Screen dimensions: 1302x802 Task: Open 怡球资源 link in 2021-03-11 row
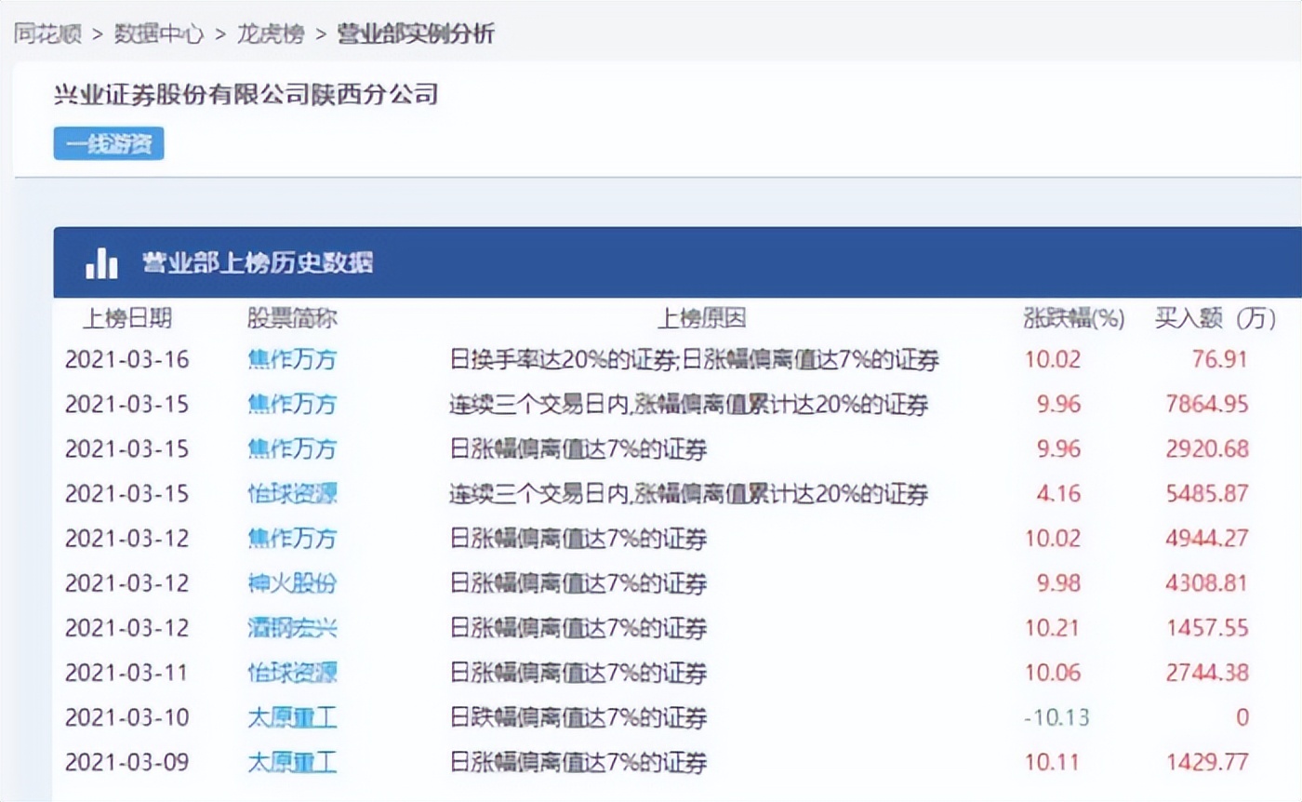(x=292, y=672)
